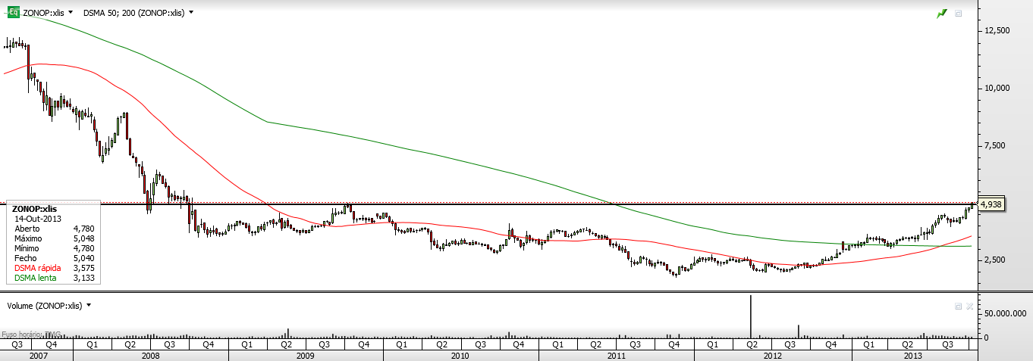Click the 2,500 price axis label

pos(997,260)
